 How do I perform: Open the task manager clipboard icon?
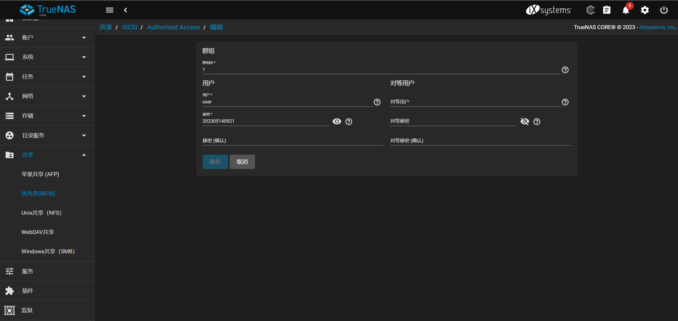click(606, 10)
